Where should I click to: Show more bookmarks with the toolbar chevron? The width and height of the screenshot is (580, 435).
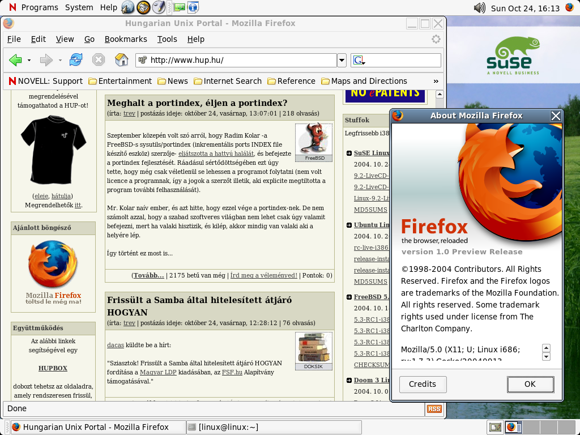[436, 81]
